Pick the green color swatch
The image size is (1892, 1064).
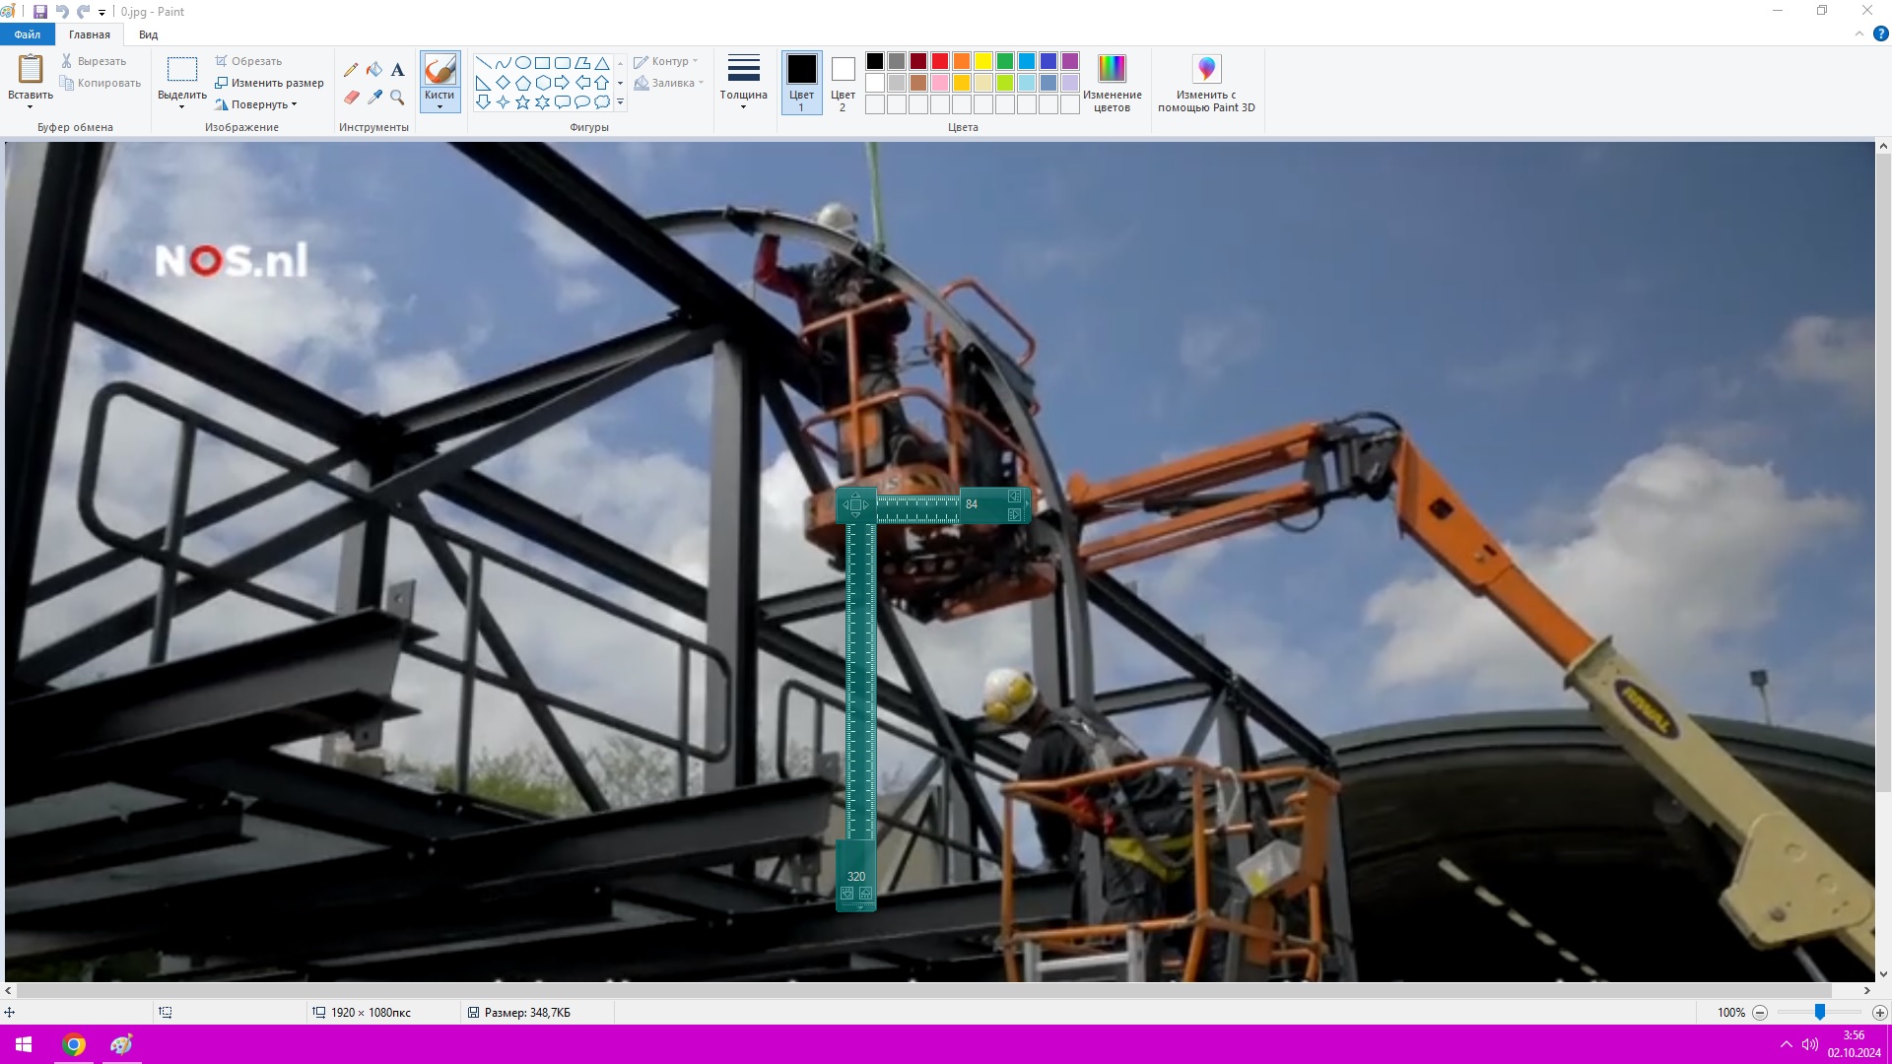point(1005,61)
